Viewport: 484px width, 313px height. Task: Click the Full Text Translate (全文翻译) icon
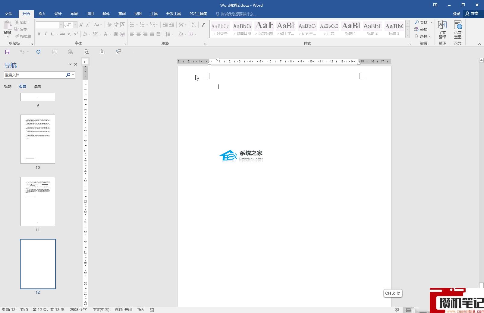pyautogui.click(x=442, y=30)
